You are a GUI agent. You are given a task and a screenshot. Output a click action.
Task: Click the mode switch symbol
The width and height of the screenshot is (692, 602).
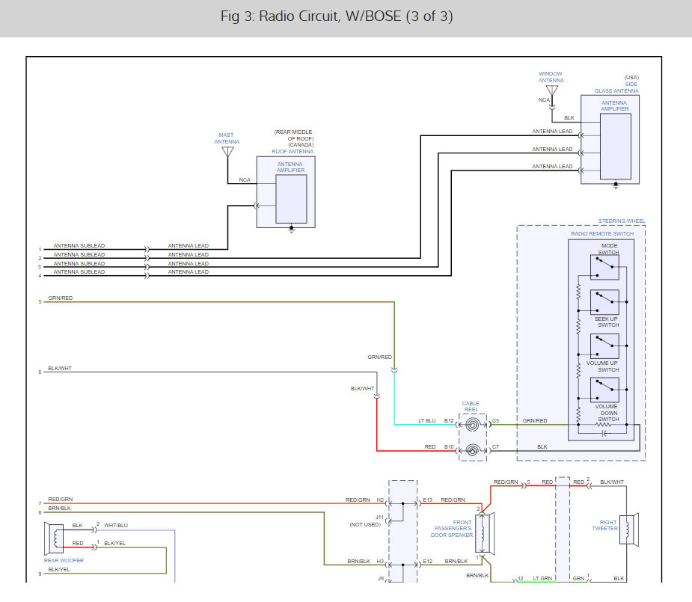(x=604, y=265)
